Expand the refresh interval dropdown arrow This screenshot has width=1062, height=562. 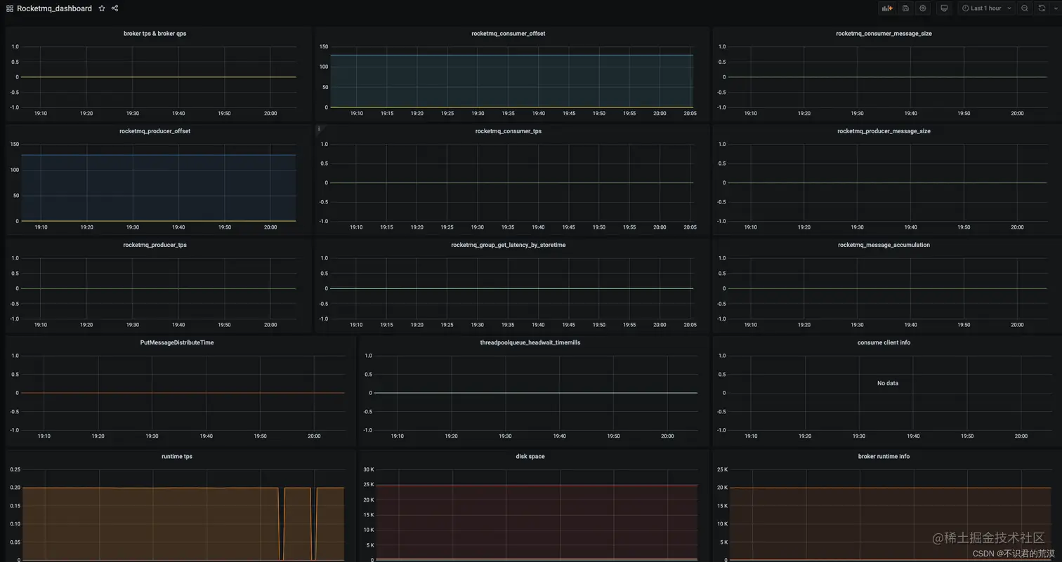click(x=1054, y=8)
